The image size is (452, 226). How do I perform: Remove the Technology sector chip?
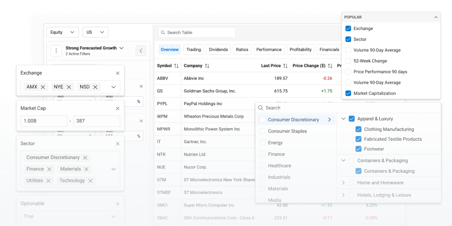[90, 181]
